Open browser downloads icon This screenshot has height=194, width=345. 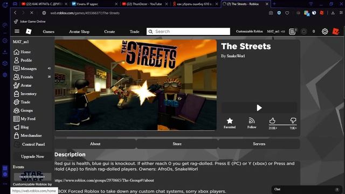click(333, 13)
